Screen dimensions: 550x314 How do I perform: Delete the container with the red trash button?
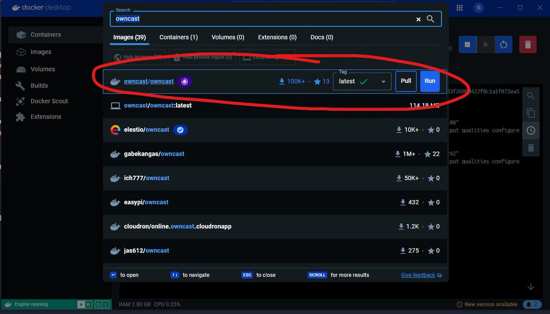(x=528, y=44)
